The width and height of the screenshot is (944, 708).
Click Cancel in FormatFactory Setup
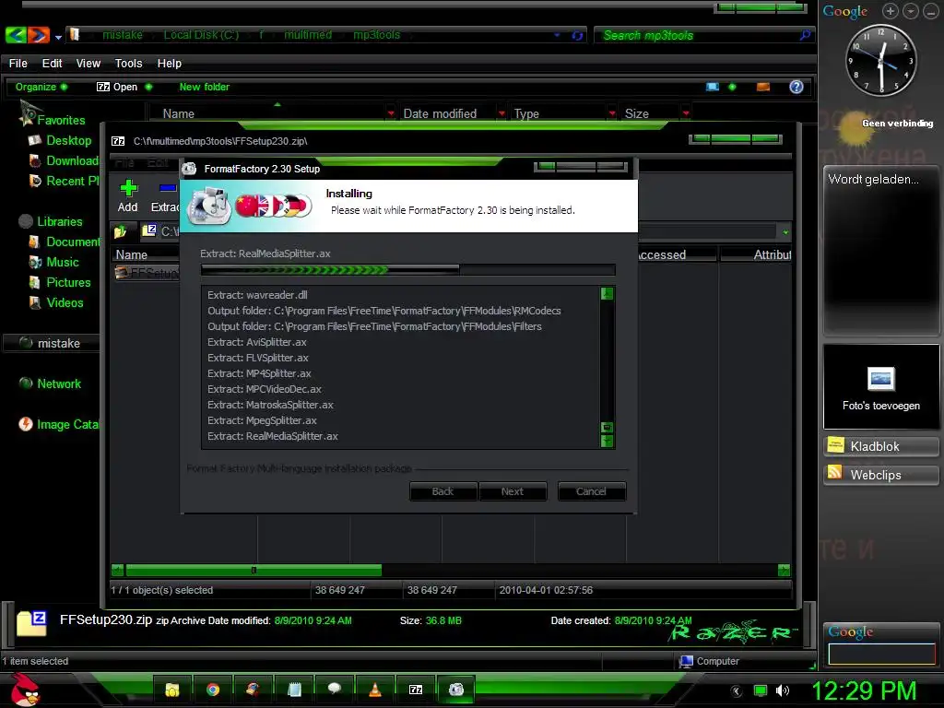[591, 491]
